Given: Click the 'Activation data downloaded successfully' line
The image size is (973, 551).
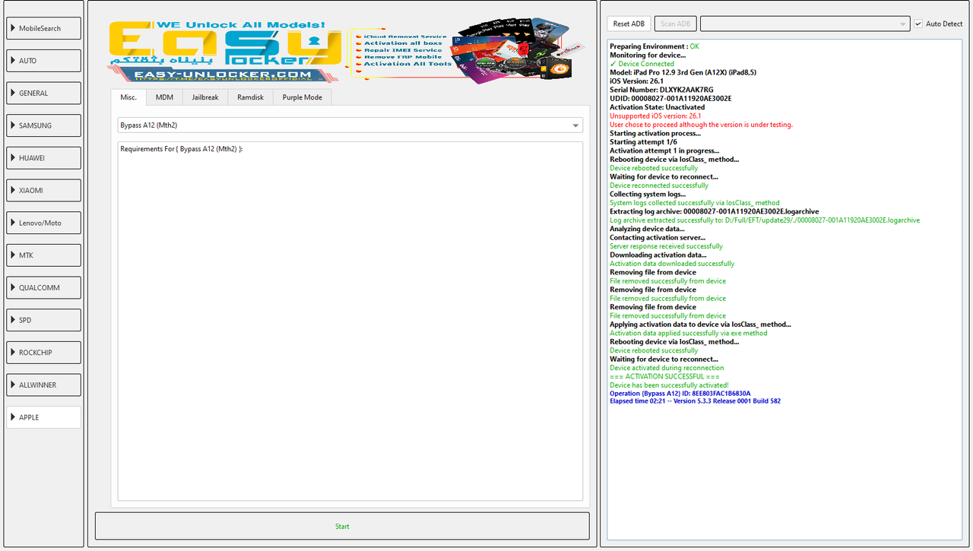Looking at the screenshot, I should pyautogui.click(x=672, y=264).
